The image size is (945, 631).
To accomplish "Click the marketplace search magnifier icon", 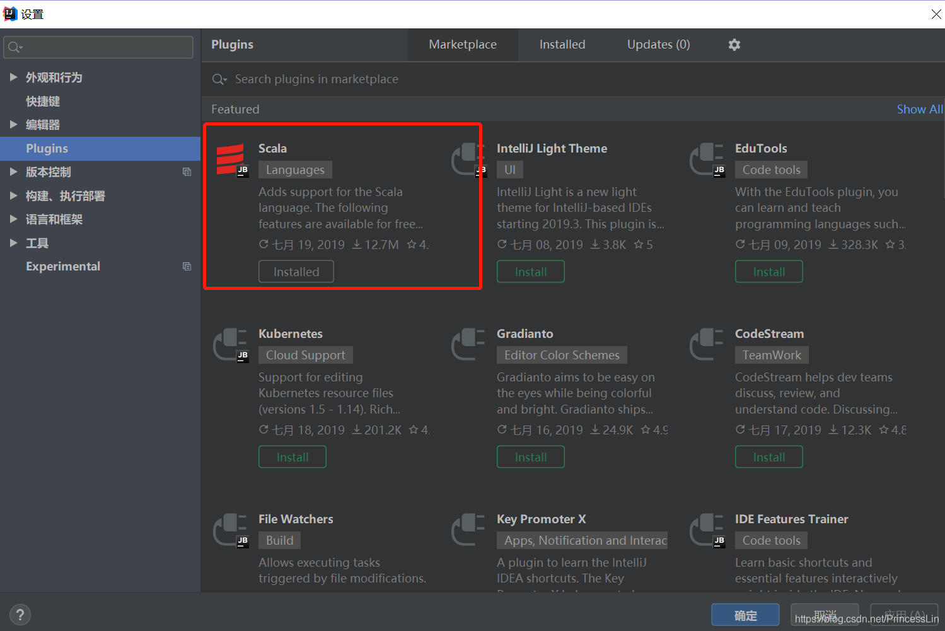I will (x=219, y=79).
